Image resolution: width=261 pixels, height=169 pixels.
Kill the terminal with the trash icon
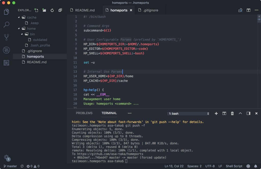(232, 113)
